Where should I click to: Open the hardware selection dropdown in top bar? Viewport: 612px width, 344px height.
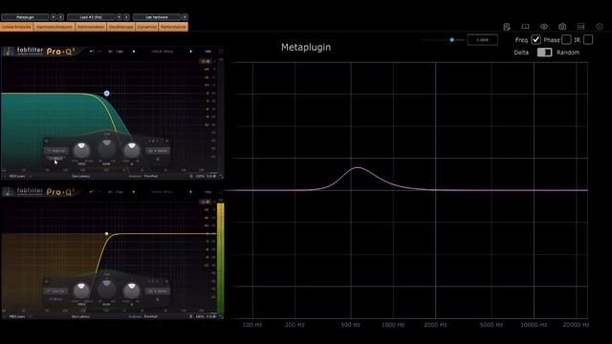157,17
